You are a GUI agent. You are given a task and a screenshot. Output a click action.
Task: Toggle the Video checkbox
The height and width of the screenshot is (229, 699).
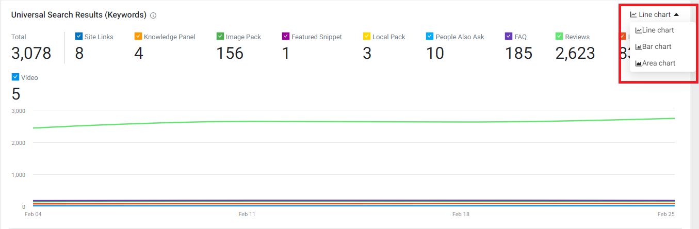click(15, 77)
